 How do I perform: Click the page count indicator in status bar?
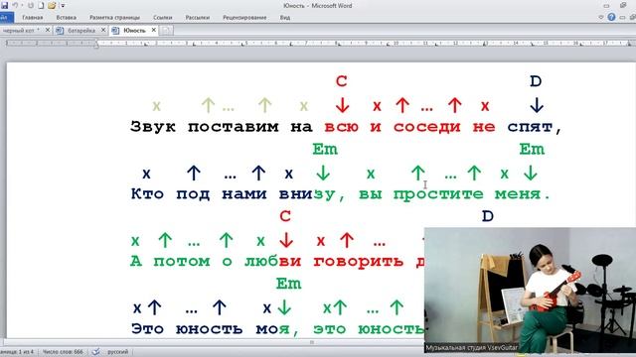click(17, 352)
